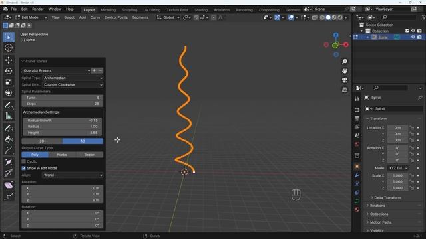Switch spiral to 3D mode

(83, 141)
